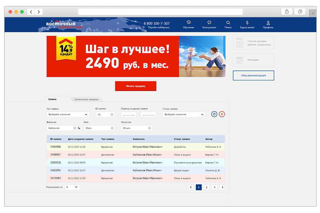Clear the ID заявки field
The width and height of the screenshot is (320, 213).
coord(112,114)
